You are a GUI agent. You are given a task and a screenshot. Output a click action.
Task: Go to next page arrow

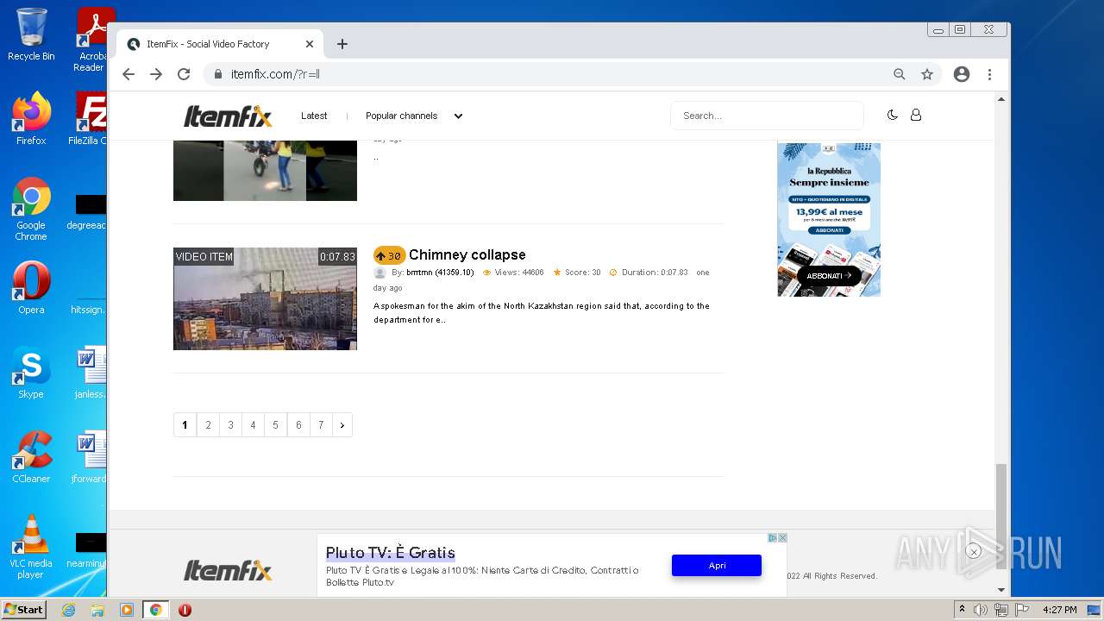pos(342,425)
